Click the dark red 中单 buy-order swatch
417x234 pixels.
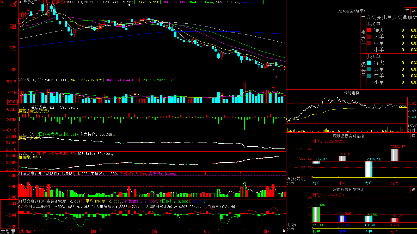tap(369, 43)
